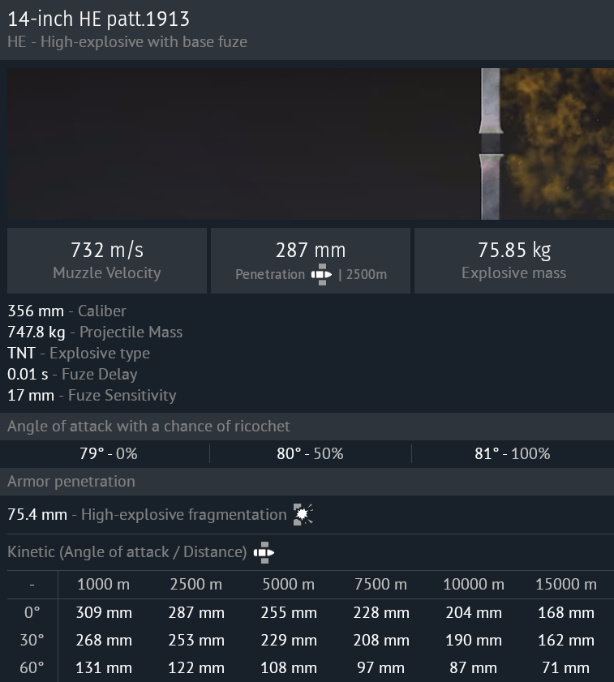Viewport: 614px width, 682px height.
Task: Select the 732 m/s Muzzle Velocity box
Action: (107, 260)
